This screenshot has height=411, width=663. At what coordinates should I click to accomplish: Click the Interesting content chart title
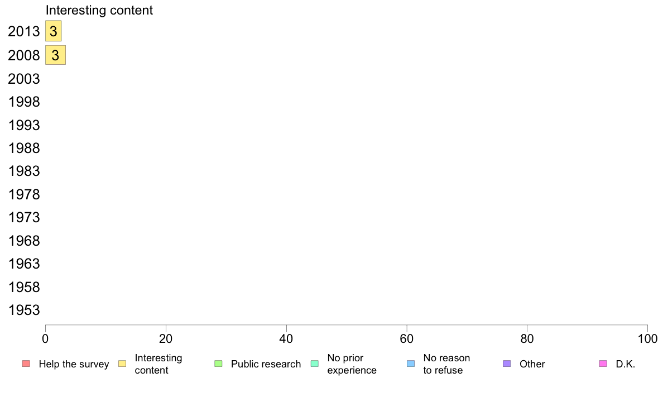point(99,10)
